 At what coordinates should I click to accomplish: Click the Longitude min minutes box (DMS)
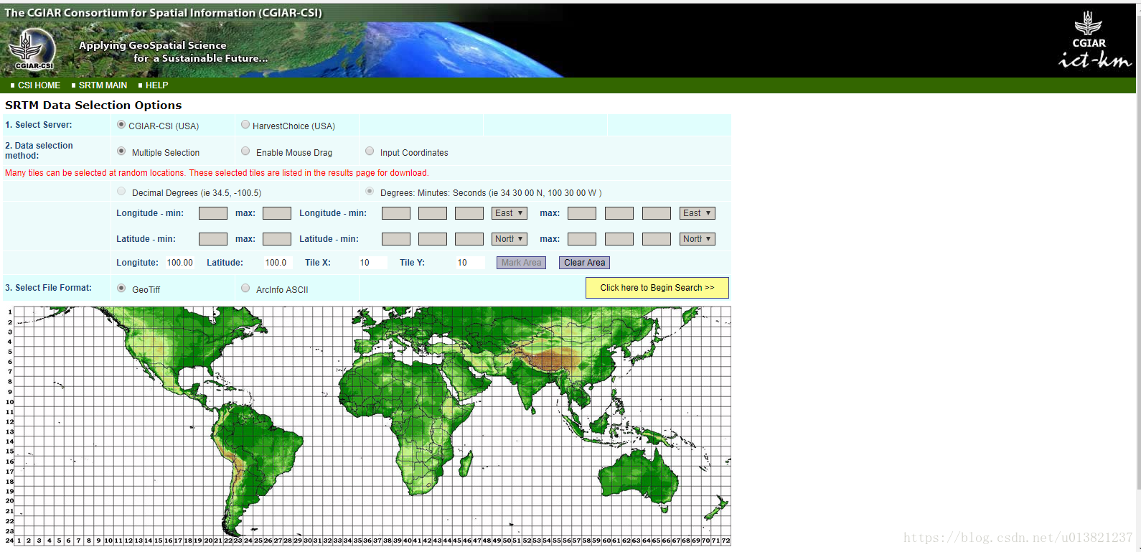433,213
